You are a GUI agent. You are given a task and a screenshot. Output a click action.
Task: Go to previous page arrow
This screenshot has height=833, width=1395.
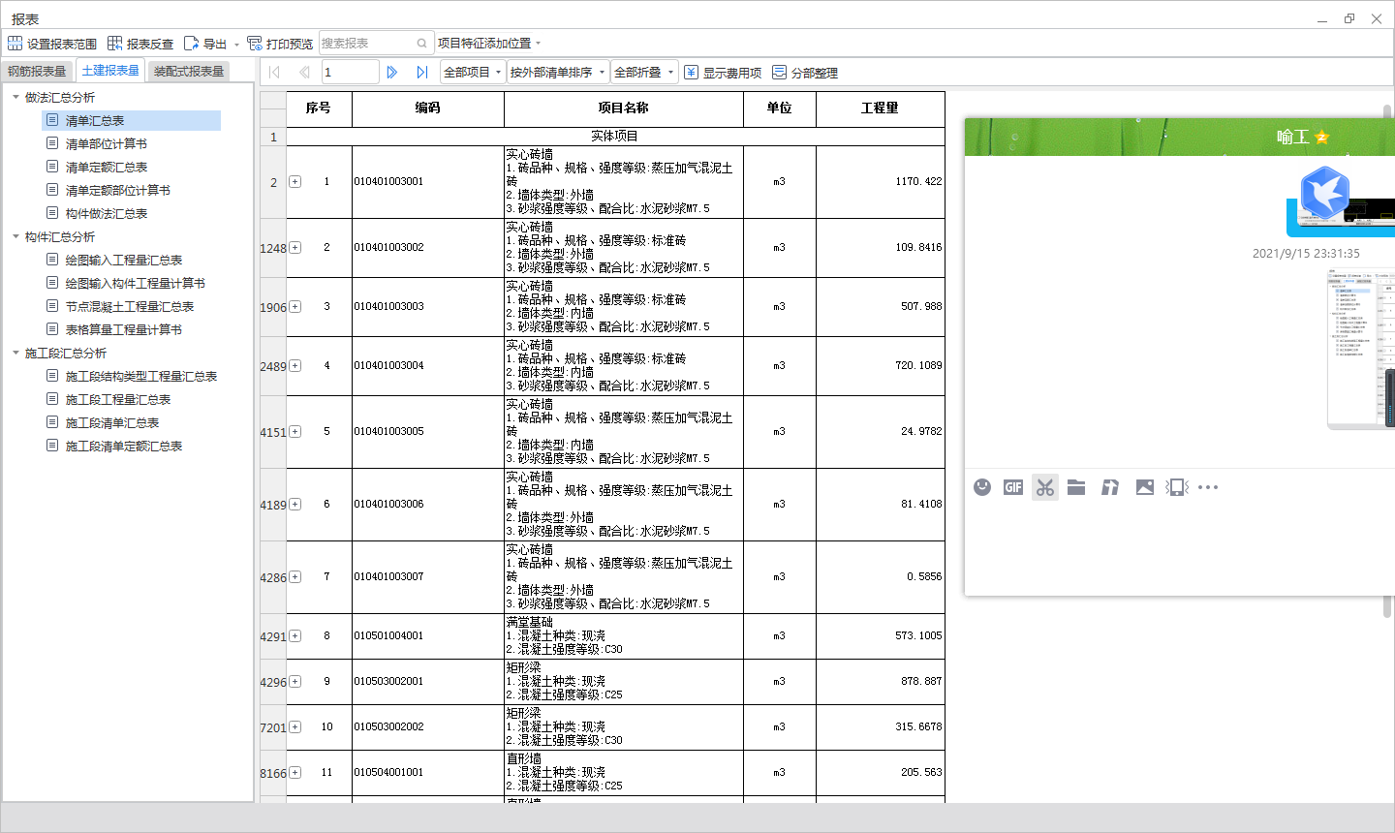click(304, 72)
